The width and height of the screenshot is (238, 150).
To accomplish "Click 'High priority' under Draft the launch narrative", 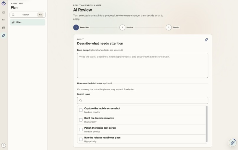I will click(90, 122).
